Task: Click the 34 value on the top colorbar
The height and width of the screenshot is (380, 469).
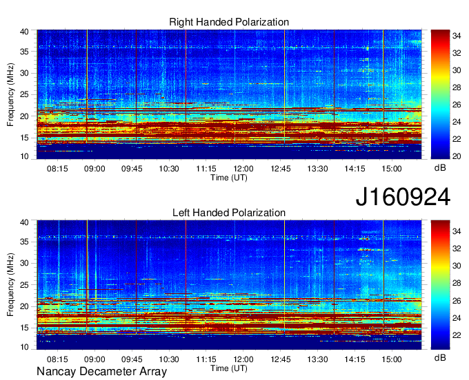Action: tap(457, 36)
